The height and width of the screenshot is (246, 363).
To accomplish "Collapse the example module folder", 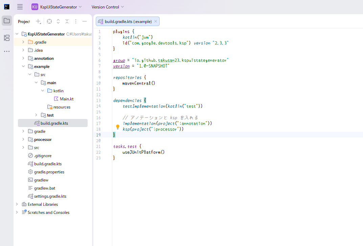I will tap(23, 67).
